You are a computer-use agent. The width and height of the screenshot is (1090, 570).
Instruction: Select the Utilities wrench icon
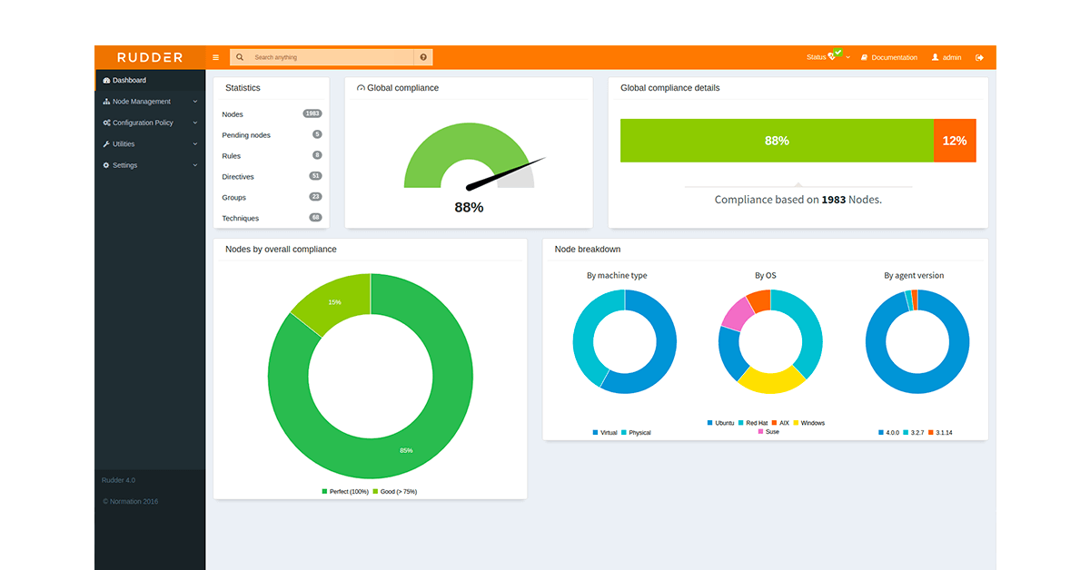105,143
